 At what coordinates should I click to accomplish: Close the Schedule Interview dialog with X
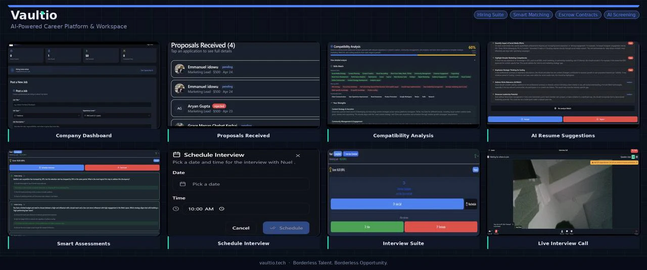click(298, 155)
